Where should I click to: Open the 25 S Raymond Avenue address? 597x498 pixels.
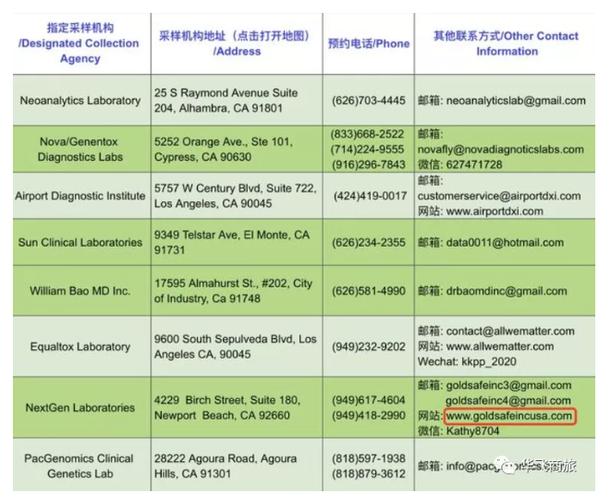point(226,101)
